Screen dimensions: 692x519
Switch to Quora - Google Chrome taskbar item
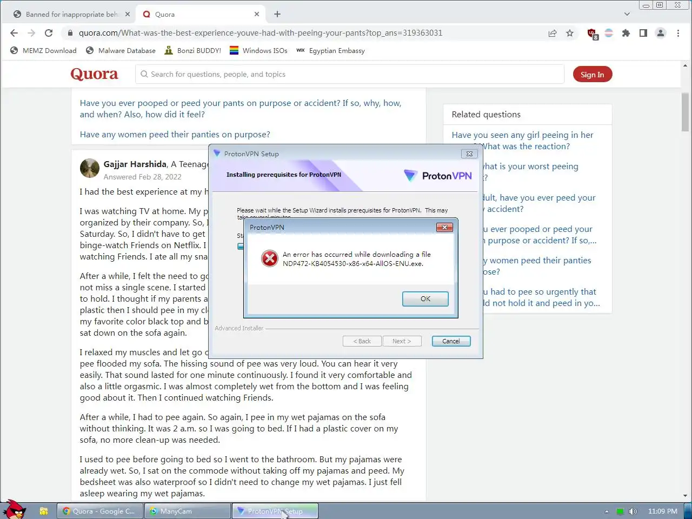[100, 511]
